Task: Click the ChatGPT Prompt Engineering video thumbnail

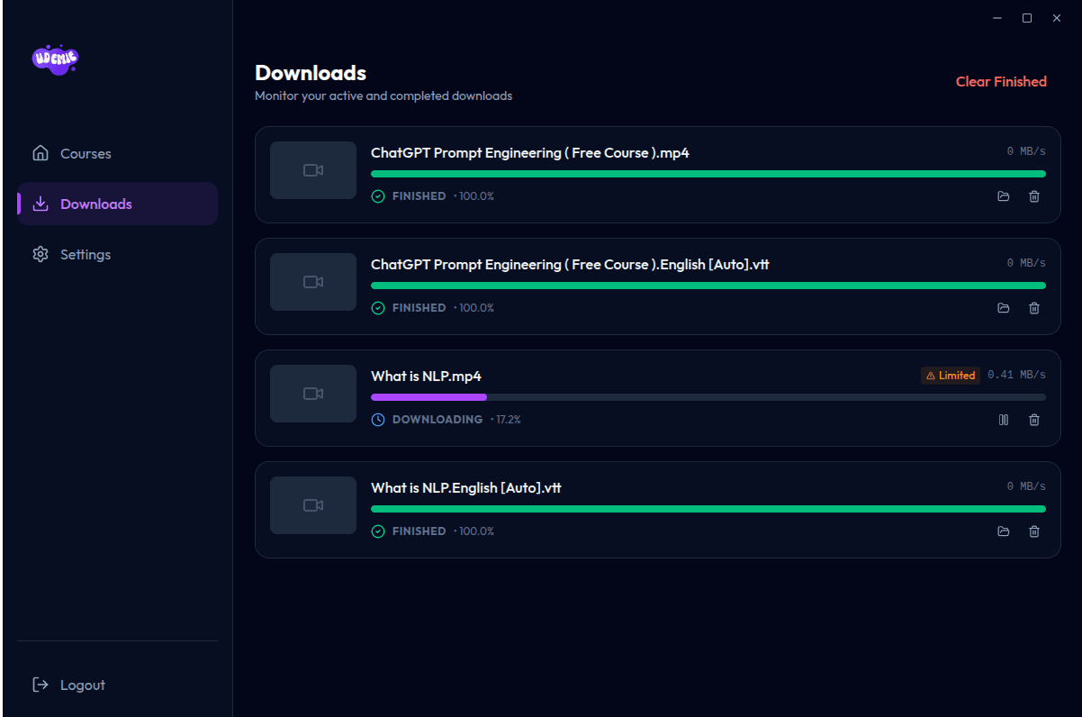Action: (x=312, y=170)
